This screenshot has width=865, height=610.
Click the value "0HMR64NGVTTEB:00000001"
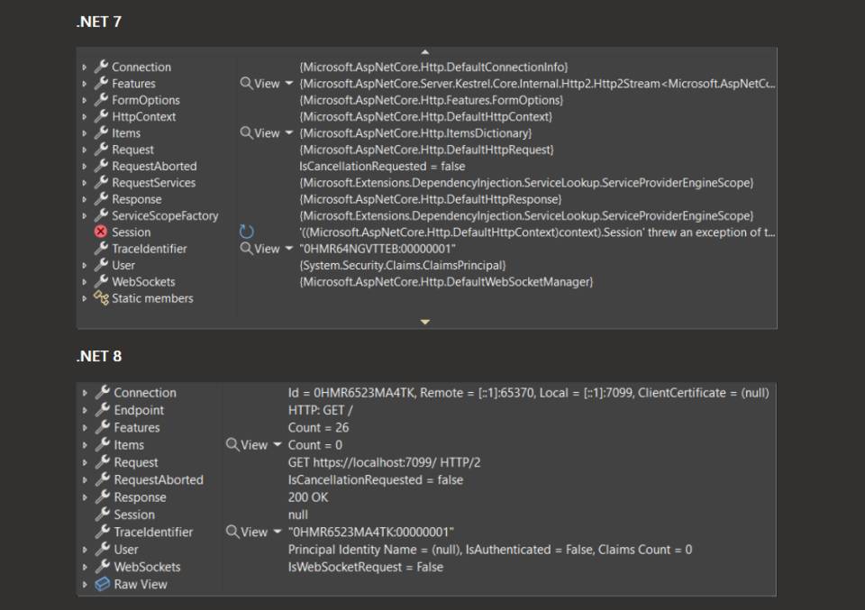point(378,250)
